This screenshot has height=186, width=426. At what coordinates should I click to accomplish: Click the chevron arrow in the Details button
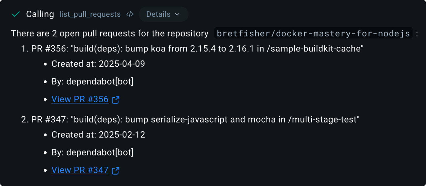[x=177, y=14]
